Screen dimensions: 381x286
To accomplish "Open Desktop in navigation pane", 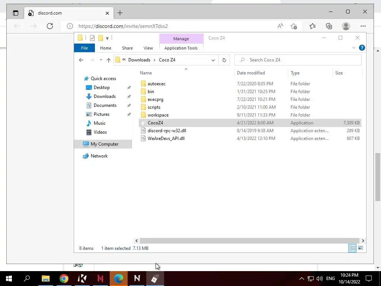I will (102, 87).
